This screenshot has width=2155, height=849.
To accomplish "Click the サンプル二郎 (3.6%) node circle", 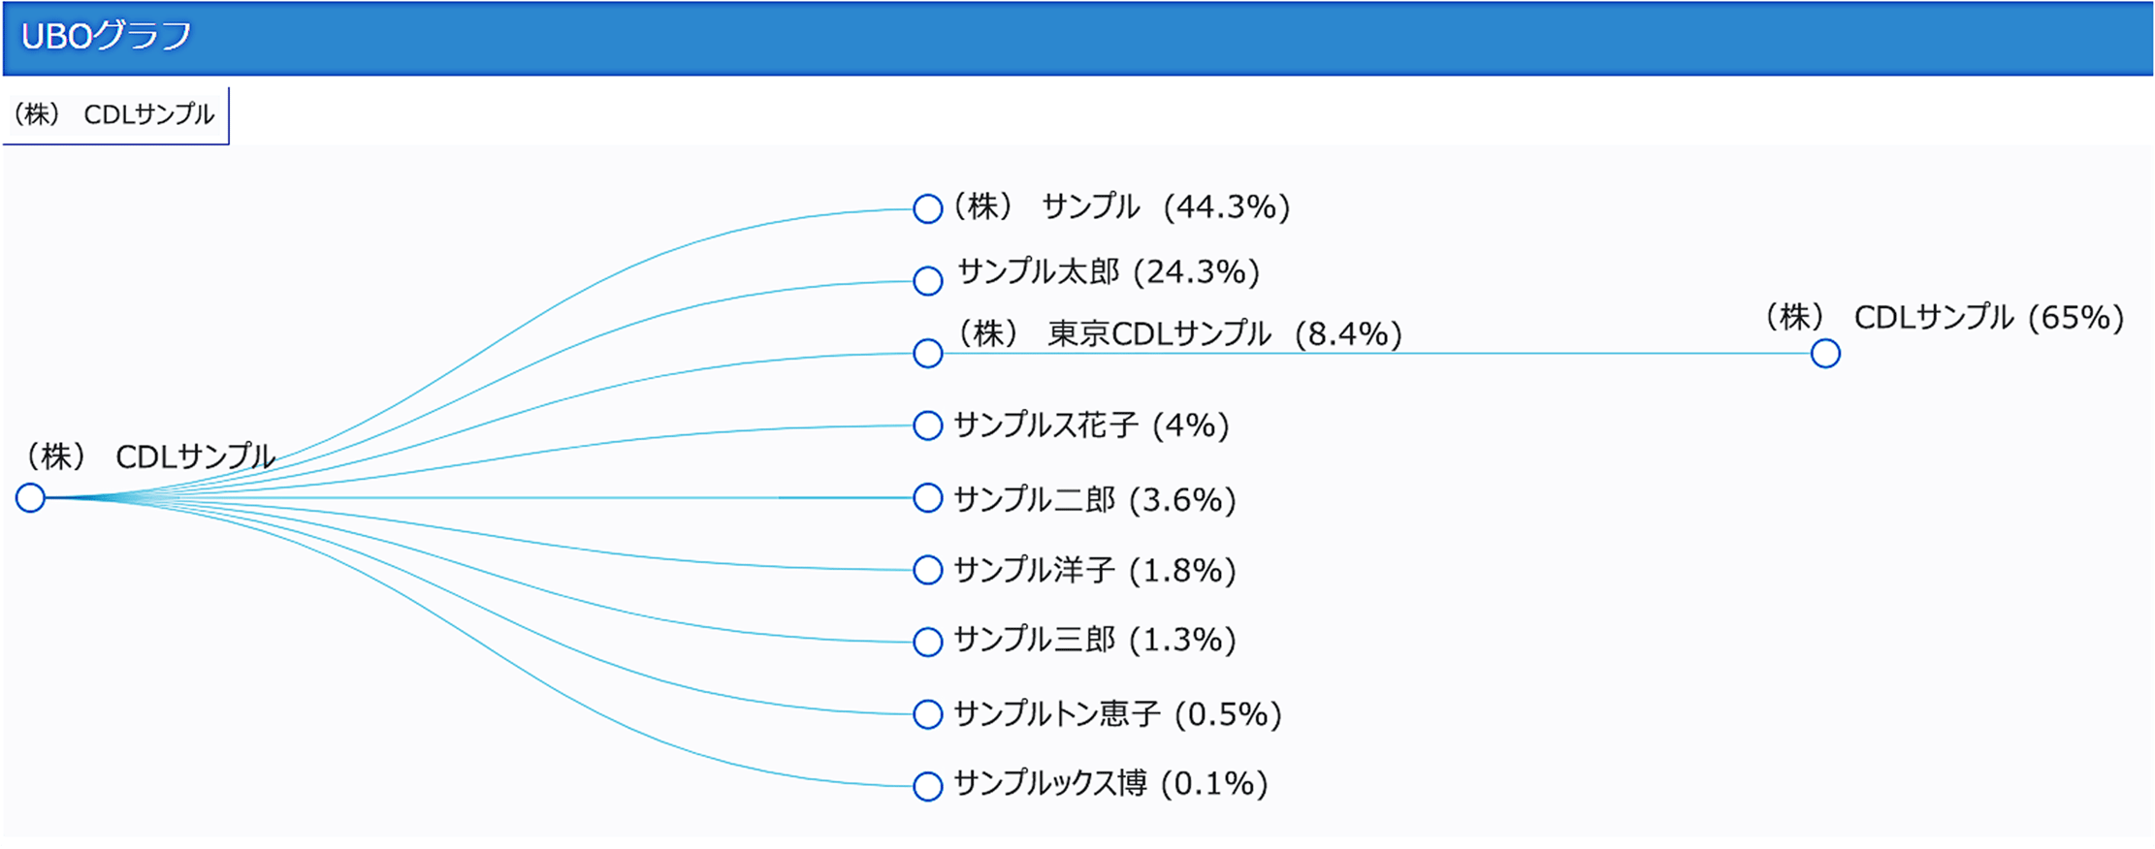I will click(928, 498).
